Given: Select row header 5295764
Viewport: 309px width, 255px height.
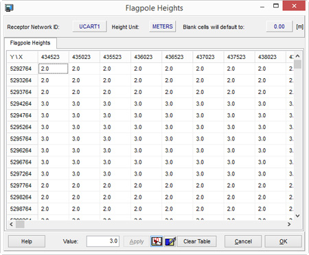Looking at the screenshot, I should (23, 138).
